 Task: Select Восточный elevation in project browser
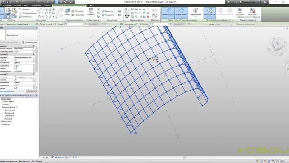(10, 110)
